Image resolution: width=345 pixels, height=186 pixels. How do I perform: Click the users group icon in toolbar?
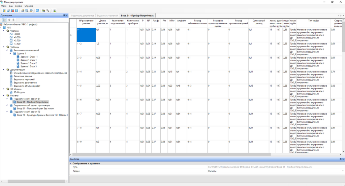[x=43, y=11]
